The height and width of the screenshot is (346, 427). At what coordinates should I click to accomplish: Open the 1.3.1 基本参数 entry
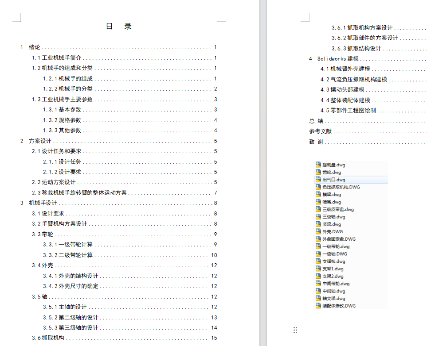(x=130, y=110)
